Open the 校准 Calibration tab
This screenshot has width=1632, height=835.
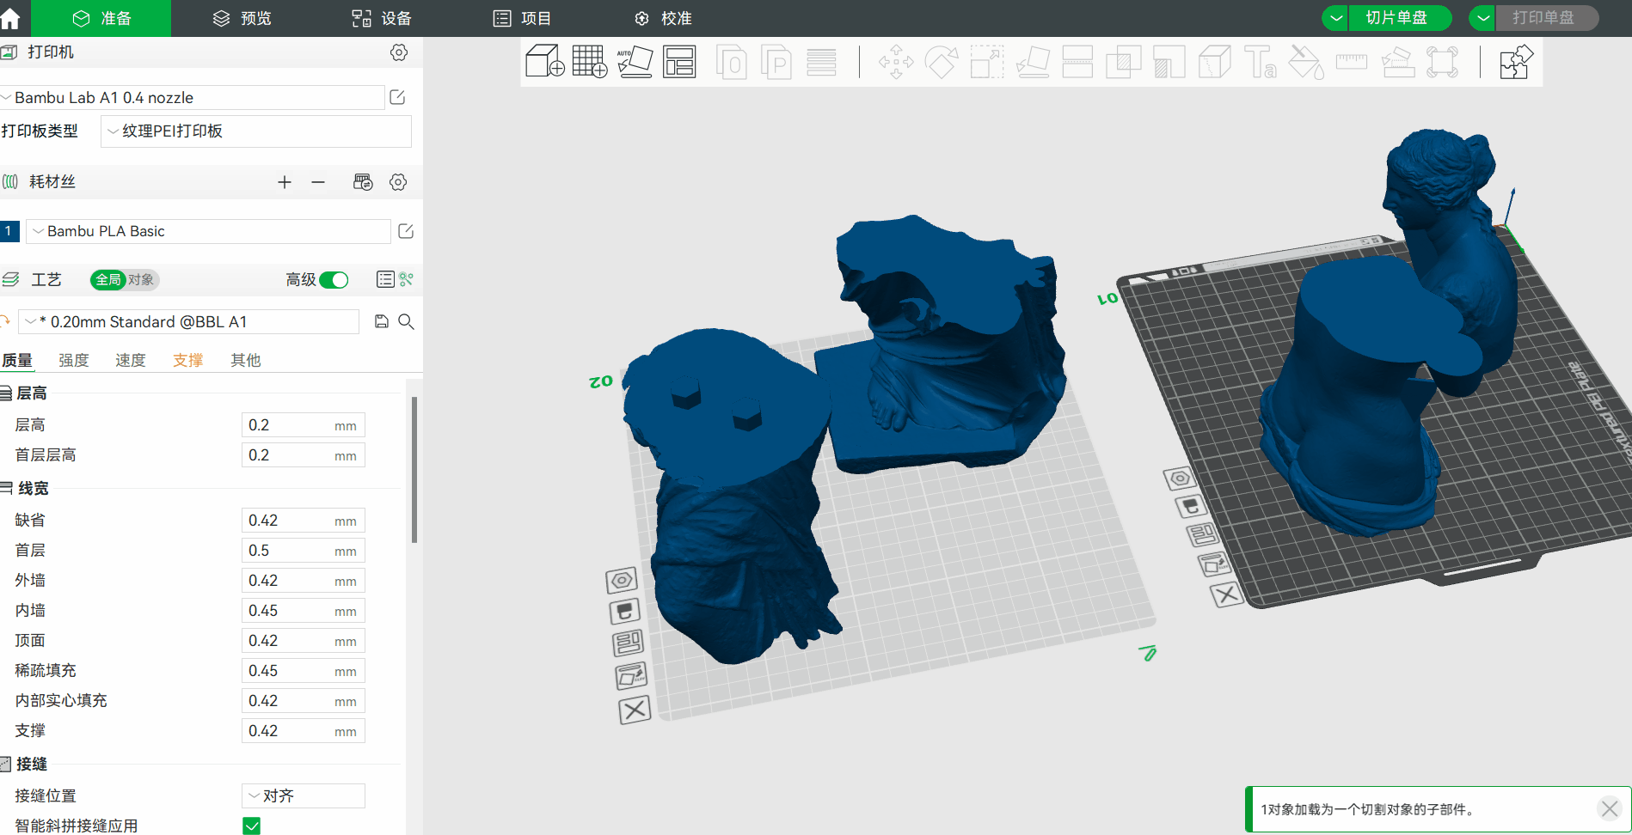point(663,18)
